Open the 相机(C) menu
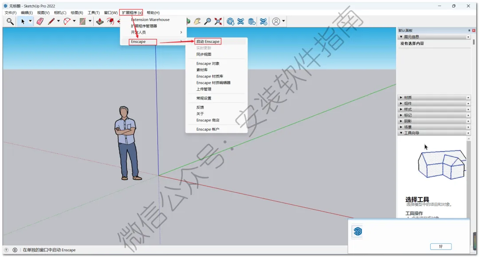 click(x=60, y=12)
